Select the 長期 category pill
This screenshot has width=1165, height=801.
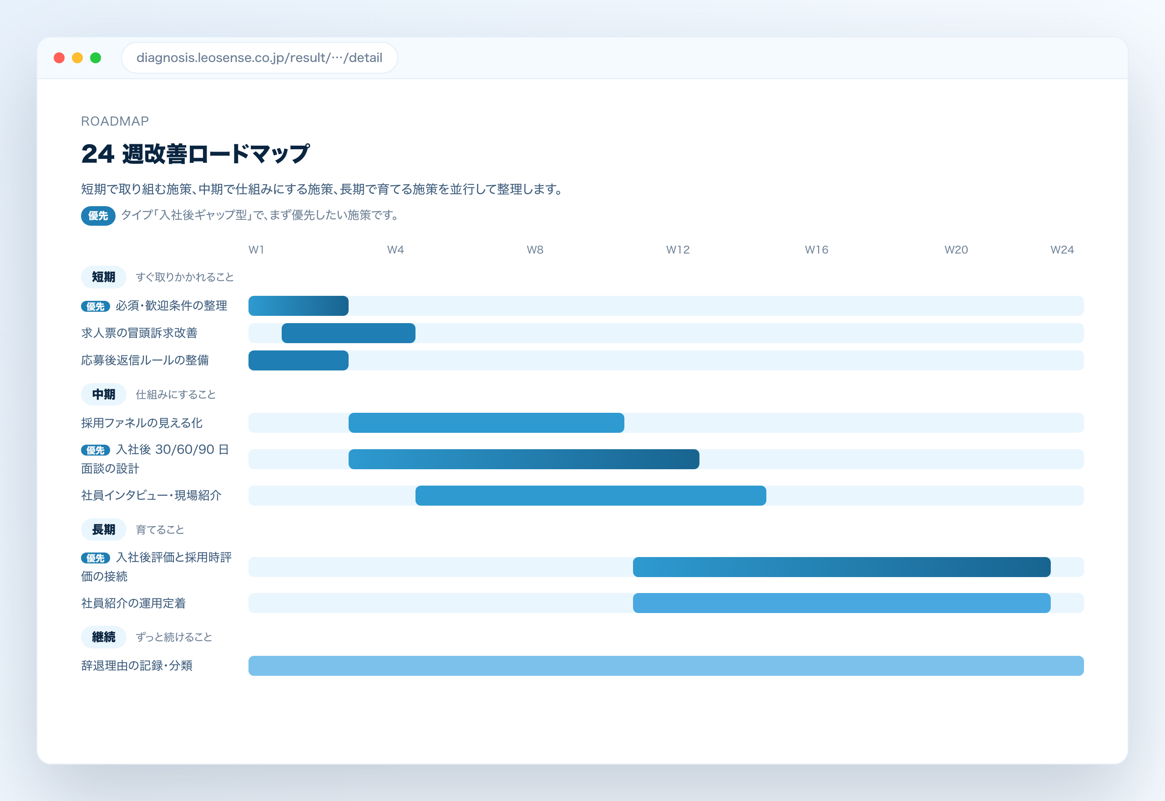[103, 529]
